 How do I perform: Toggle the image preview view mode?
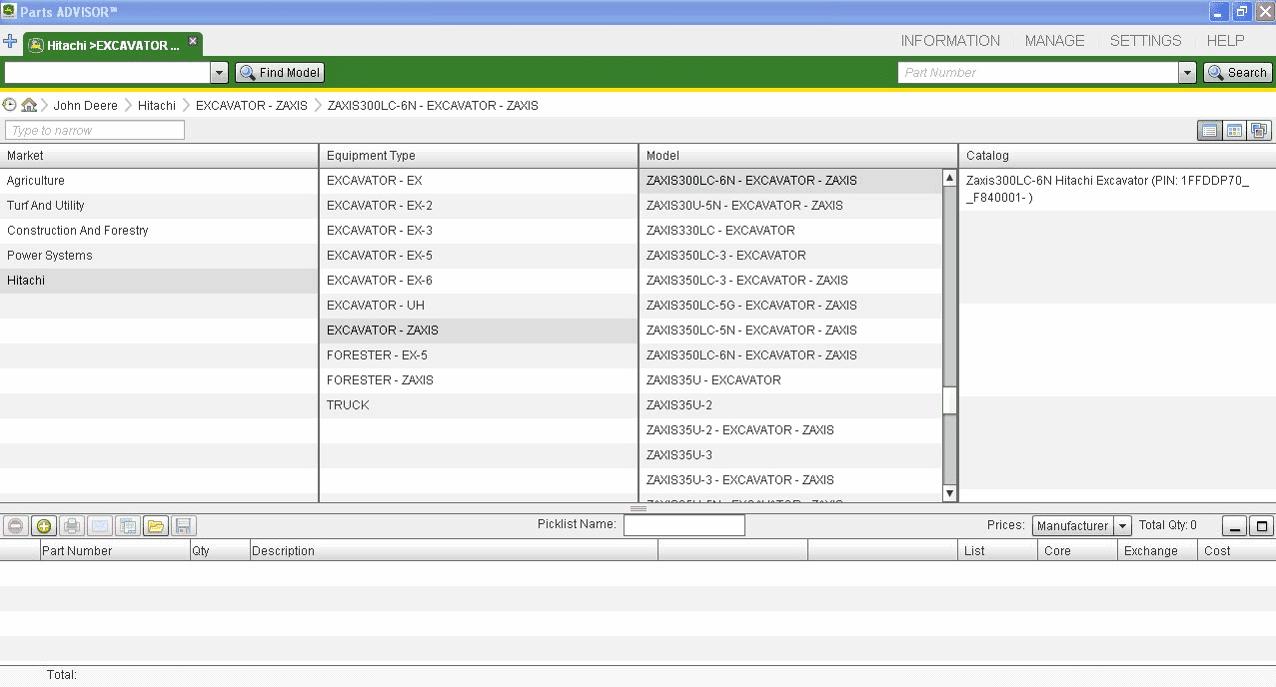(1259, 130)
